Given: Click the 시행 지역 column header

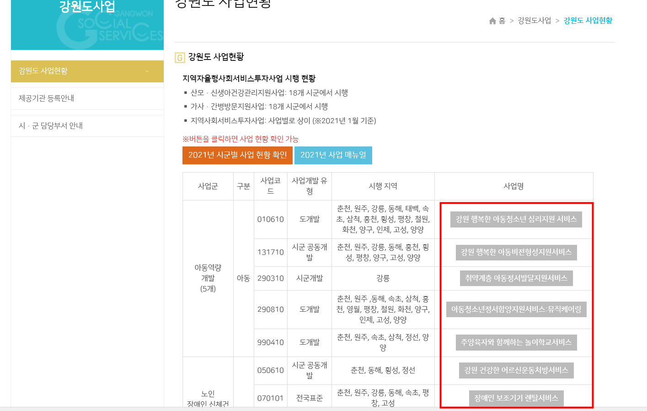Looking at the screenshot, I should click(x=383, y=186).
